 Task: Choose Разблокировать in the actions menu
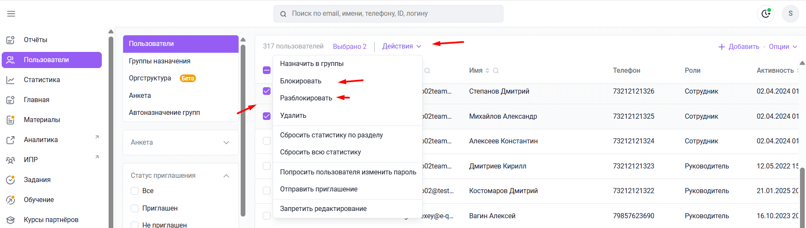pos(306,98)
